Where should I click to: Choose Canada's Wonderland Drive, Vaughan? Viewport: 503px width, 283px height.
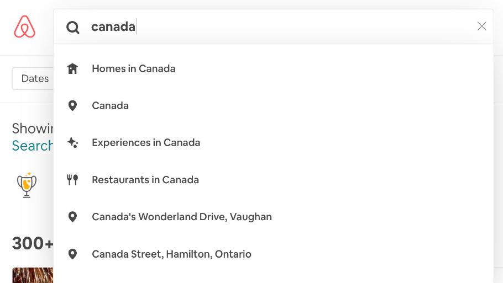[x=273, y=217]
